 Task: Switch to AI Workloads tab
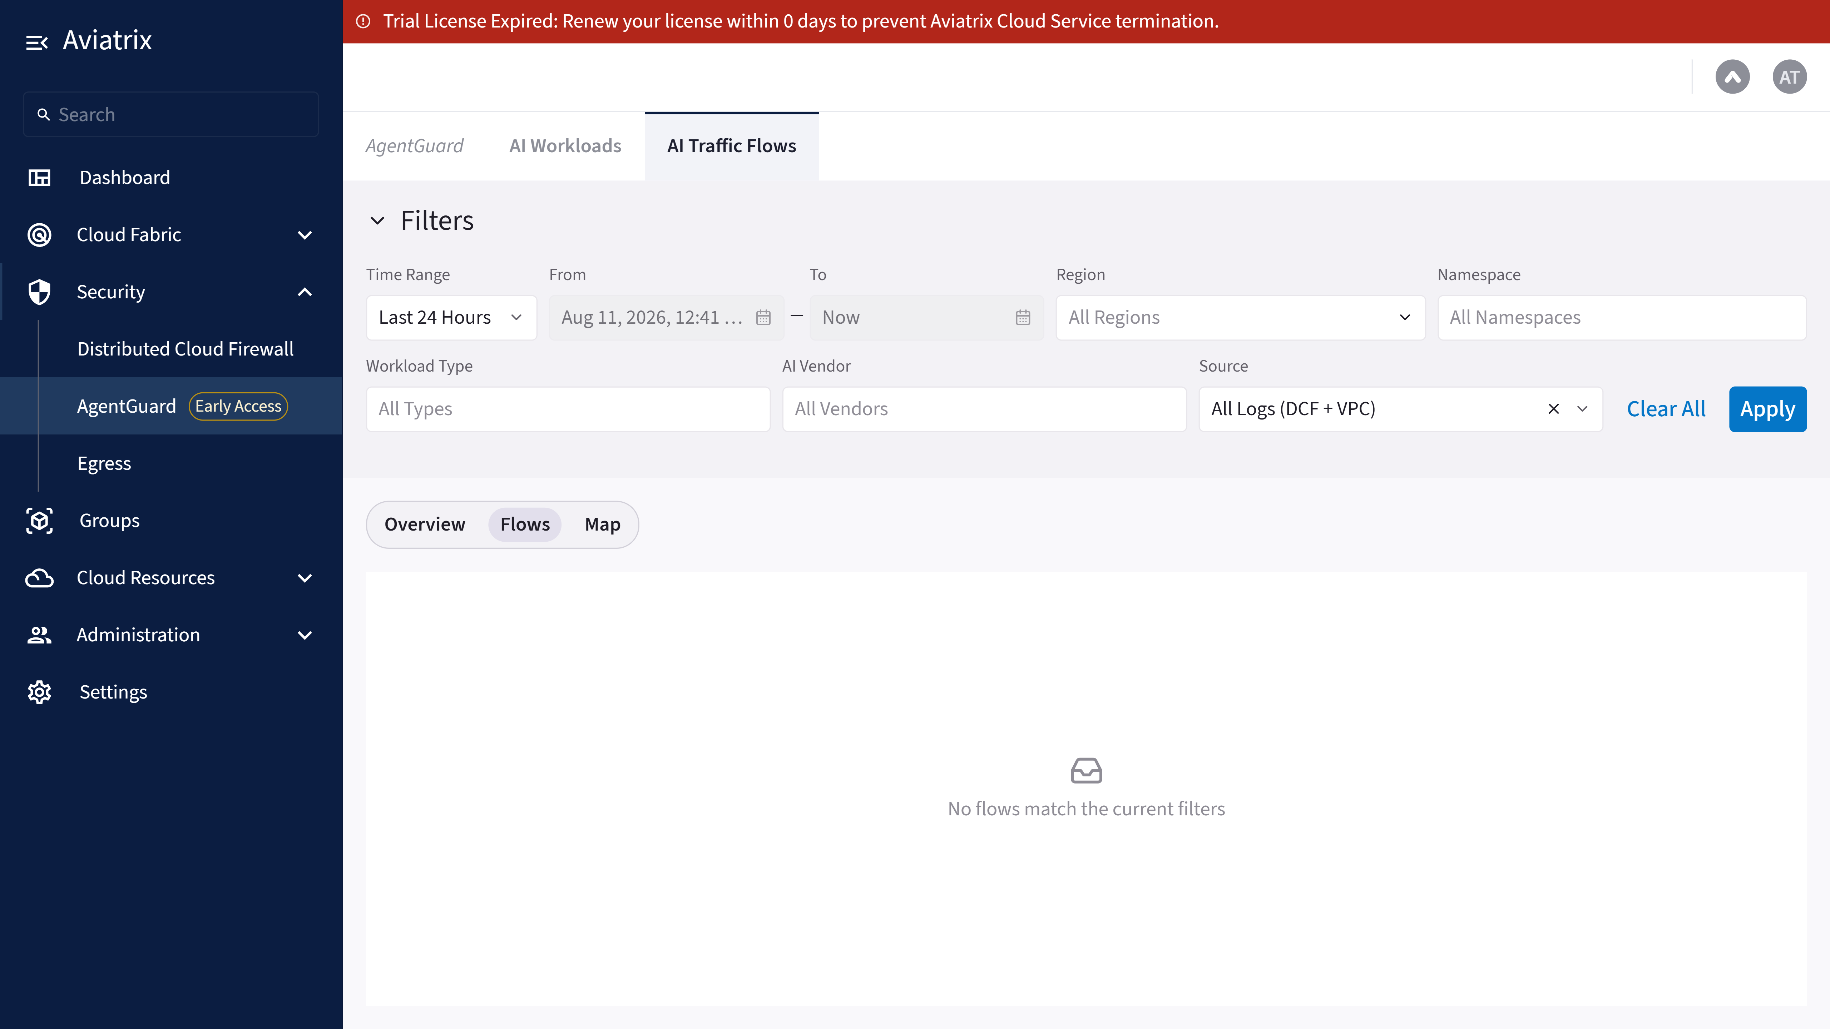565,146
